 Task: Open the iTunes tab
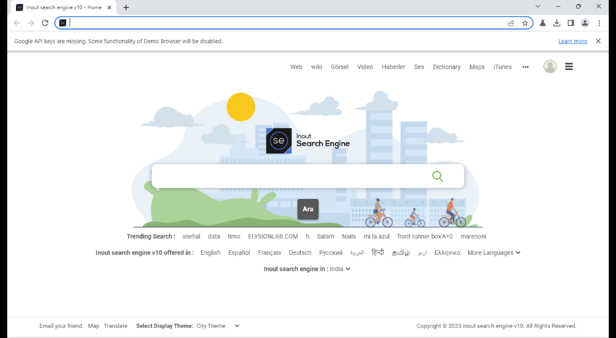[x=502, y=67]
